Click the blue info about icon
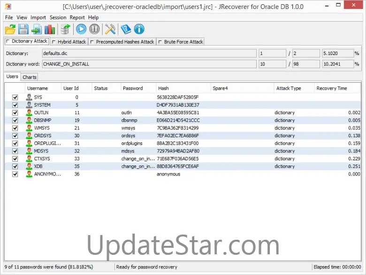Screen dimensions: 366x275 (x=139, y=29)
